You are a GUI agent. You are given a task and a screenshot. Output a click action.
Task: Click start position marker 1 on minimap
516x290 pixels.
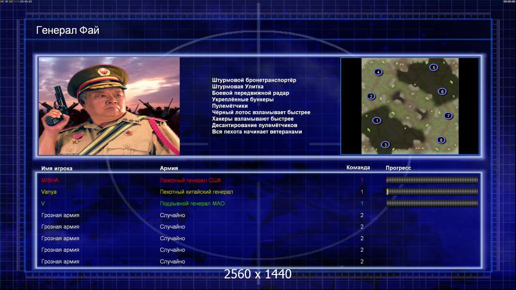[x=377, y=120]
